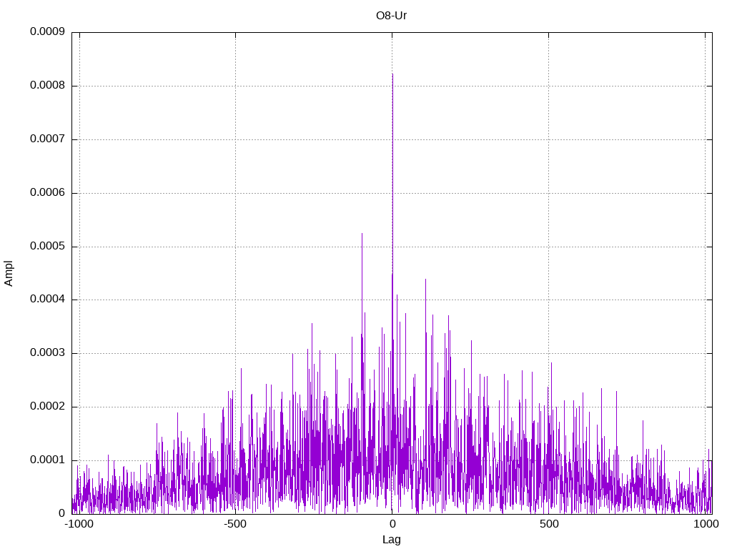Click the -500 X-axis tick label

click(235, 524)
